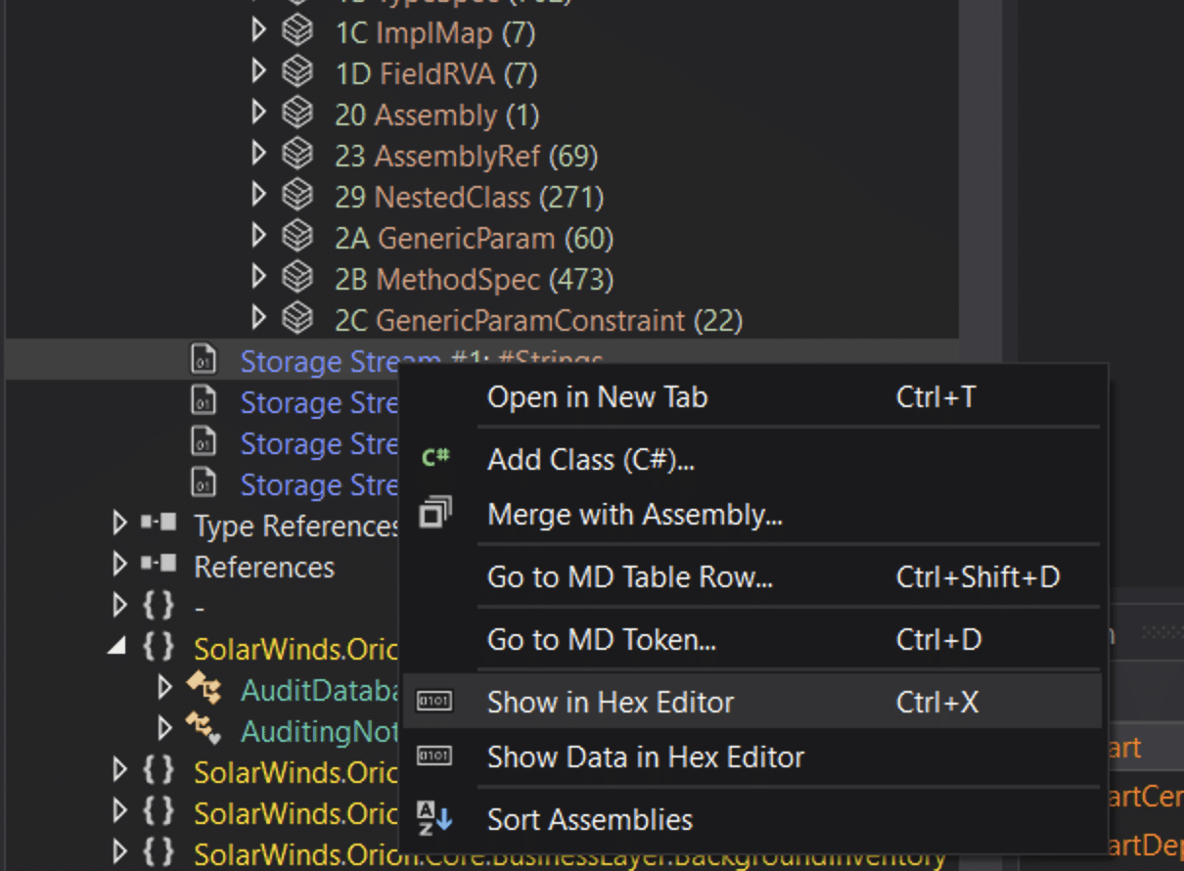Select Show in Hex Editor

(x=753, y=702)
